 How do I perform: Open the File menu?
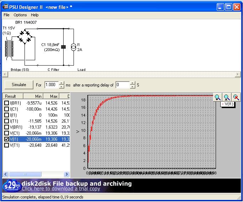point(6,15)
